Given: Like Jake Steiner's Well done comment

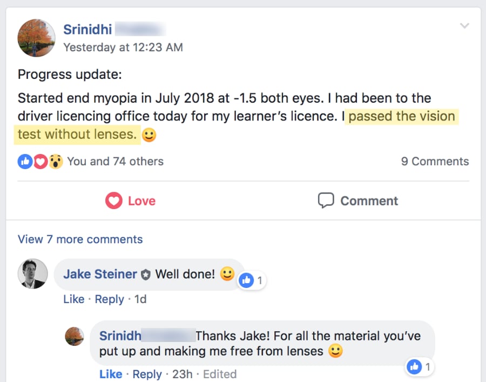Looking at the screenshot, I should click(73, 299).
